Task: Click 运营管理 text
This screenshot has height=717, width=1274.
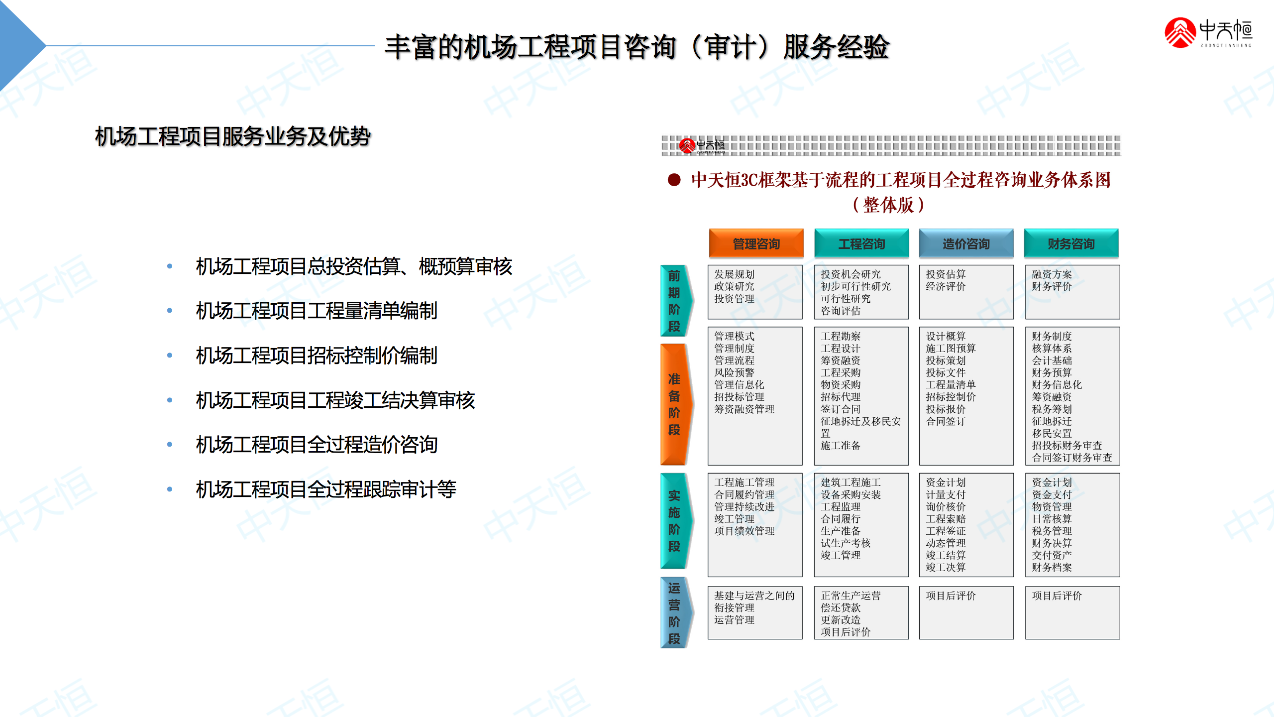Action: point(734,620)
